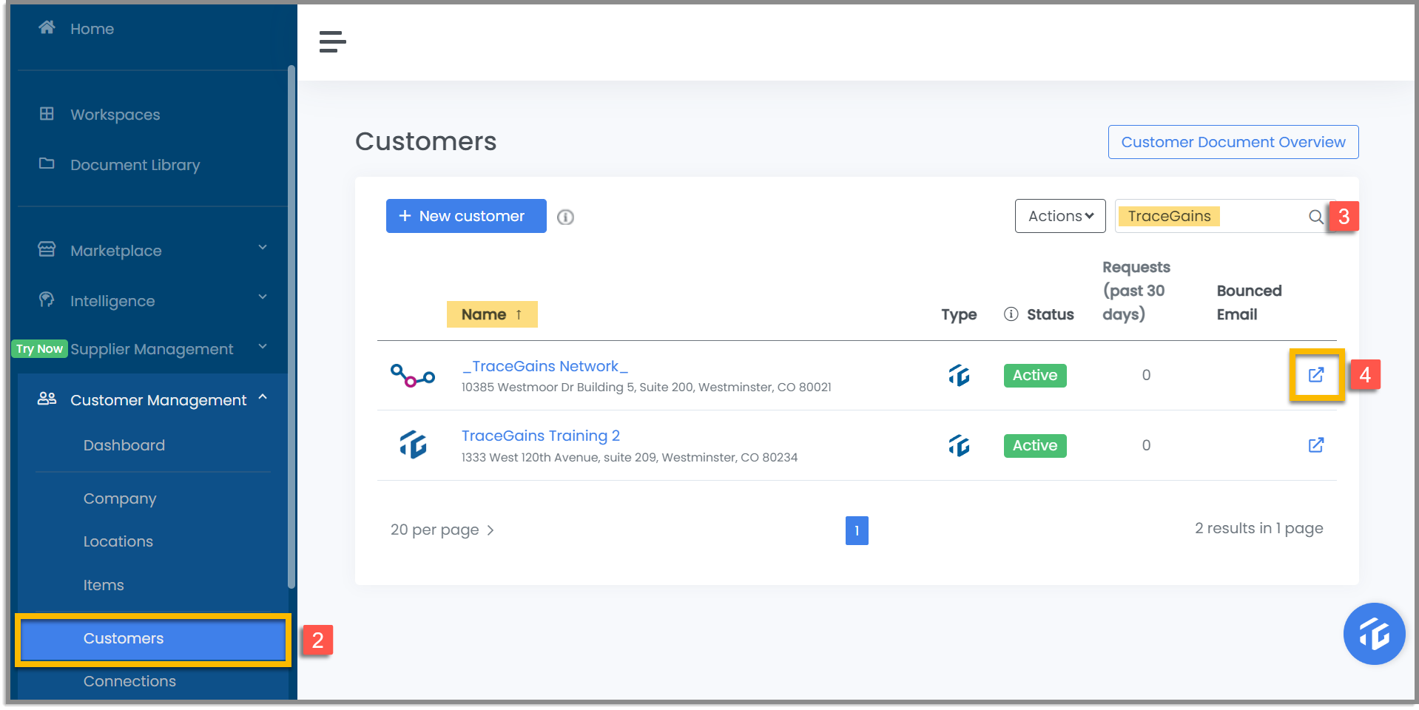This screenshot has width=1419, height=710.
Task: Change the 20 per page setting
Action: [442, 530]
